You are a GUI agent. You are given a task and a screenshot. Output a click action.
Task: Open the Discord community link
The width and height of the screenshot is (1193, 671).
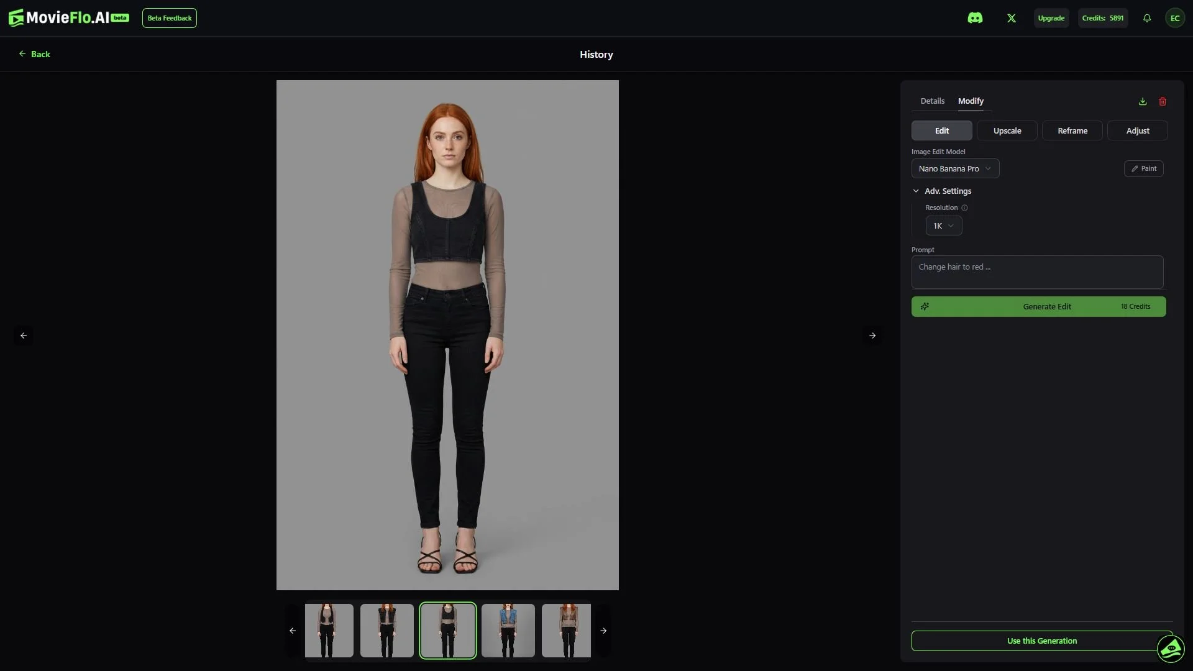(975, 17)
